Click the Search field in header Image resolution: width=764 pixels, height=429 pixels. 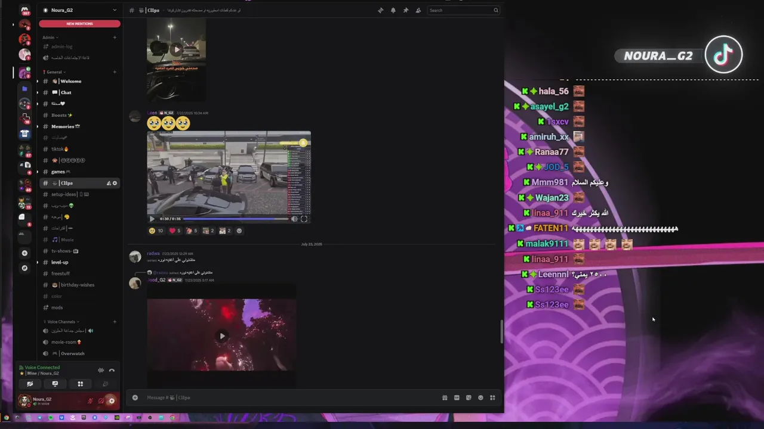(x=464, y=10)
